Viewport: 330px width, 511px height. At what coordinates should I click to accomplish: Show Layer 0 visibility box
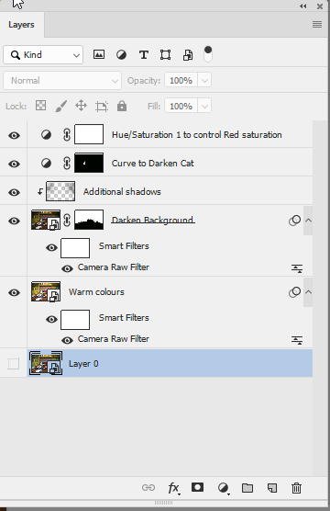pyautogui.click(x=14, y=363)
